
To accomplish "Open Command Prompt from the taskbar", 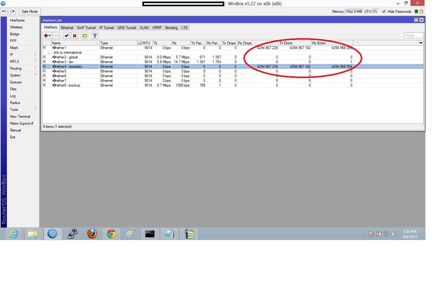I will coord(150,234).
